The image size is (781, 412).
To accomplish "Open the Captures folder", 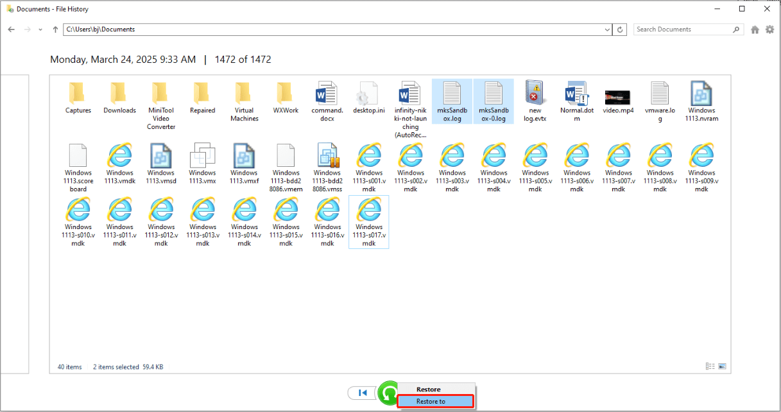I will pyautogui.click(x=78, y=98).
